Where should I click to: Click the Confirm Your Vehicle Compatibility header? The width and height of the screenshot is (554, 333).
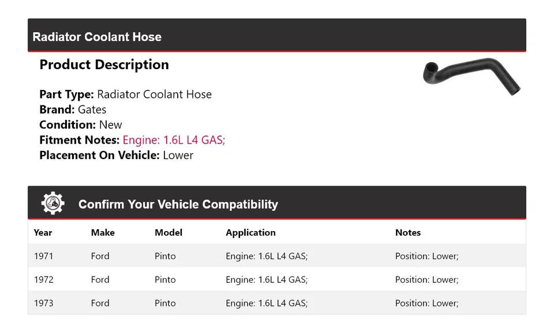pyautogui.click(x=178, y=205)
